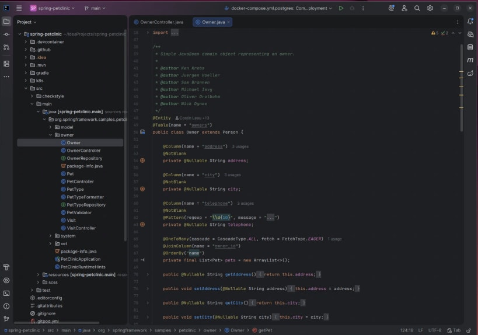Expand the gradle folder
This screenshot has width=478, height=335.
point(26,73)
